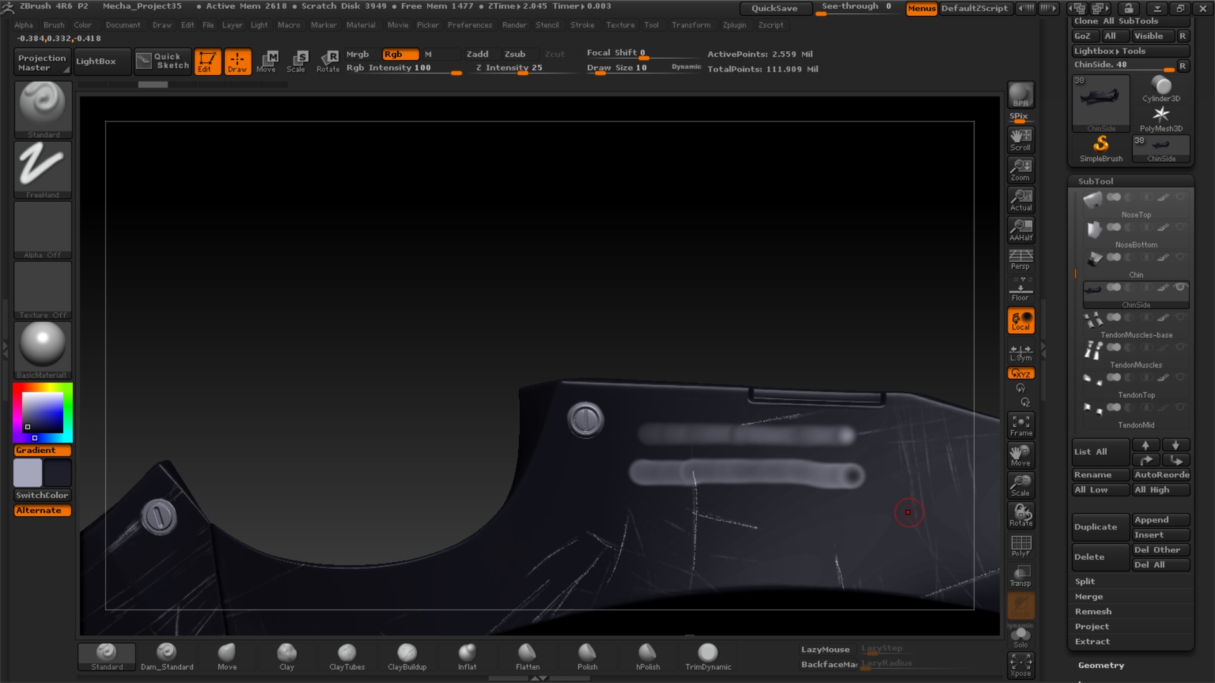1215x683 pixels.
Task: Open the BasicMaterial sphere selector
Action: click(x=43, y=350)
